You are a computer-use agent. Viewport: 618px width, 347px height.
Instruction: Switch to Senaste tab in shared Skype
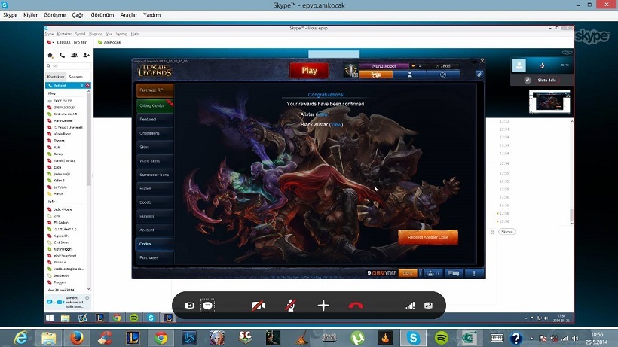click(x=75, y=77)
